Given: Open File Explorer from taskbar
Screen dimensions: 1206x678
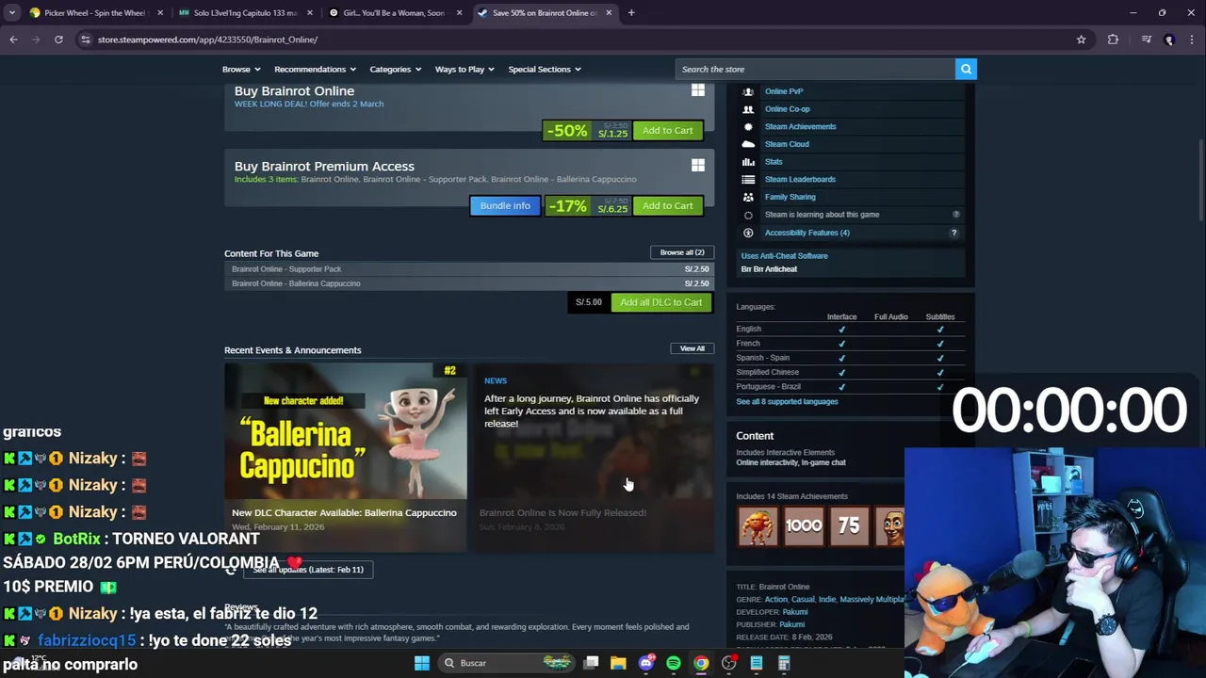Looking at the screenshot, I should pyautogui.click(x=618, y=663).
